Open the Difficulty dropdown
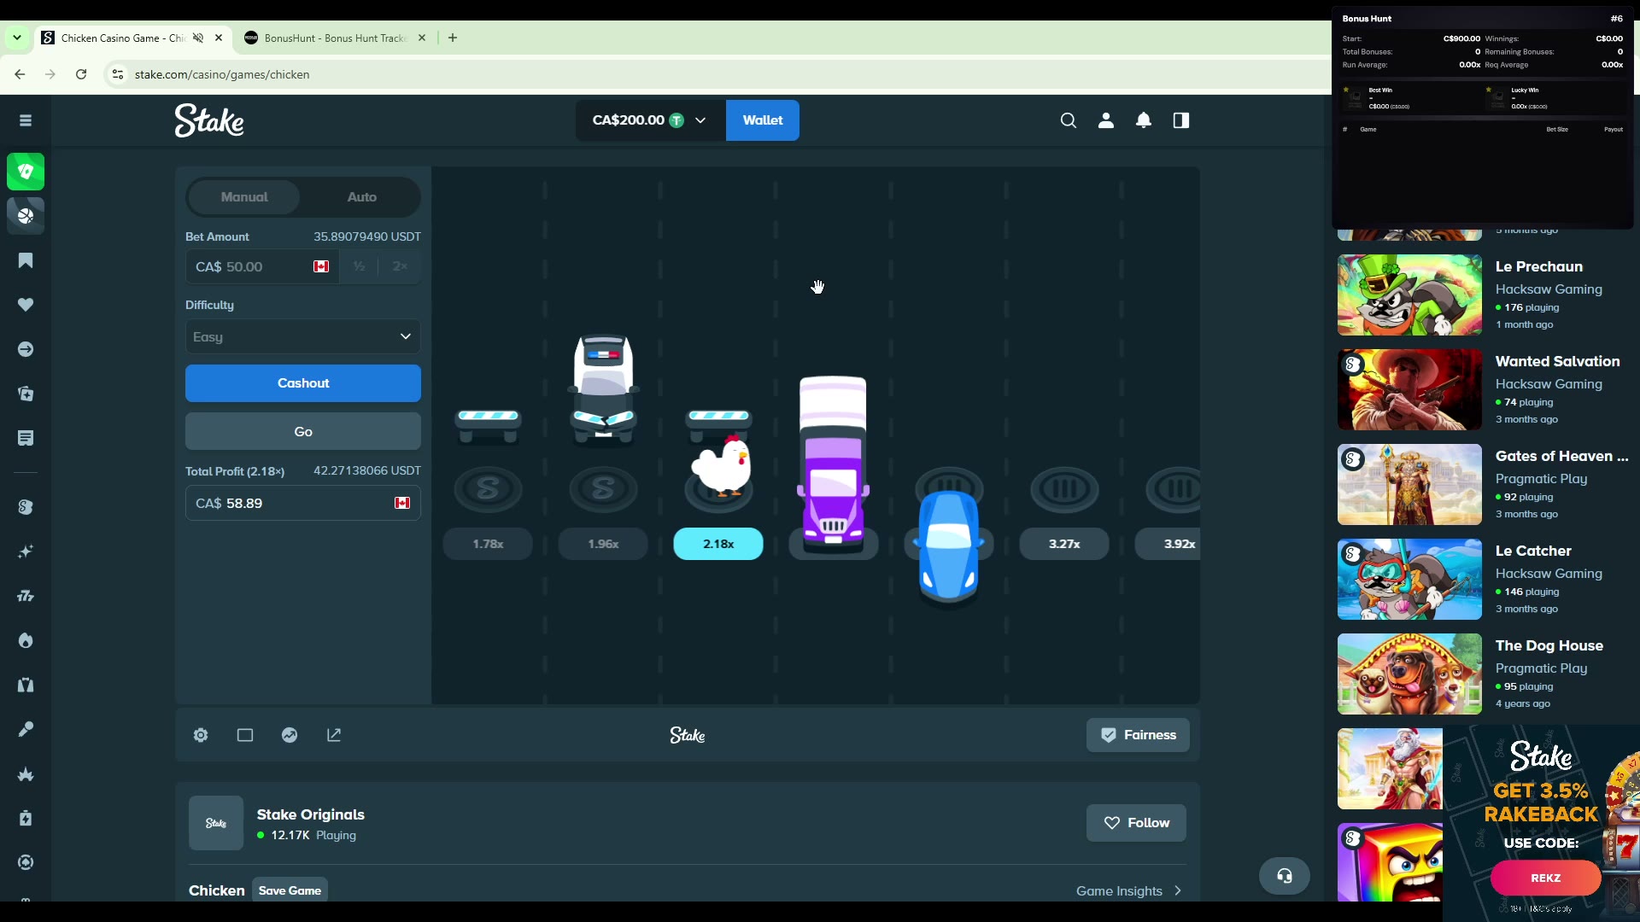 [x=303, y=336]
